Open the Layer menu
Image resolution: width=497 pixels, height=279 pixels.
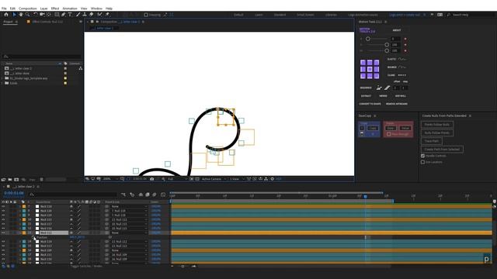(44, 9)
